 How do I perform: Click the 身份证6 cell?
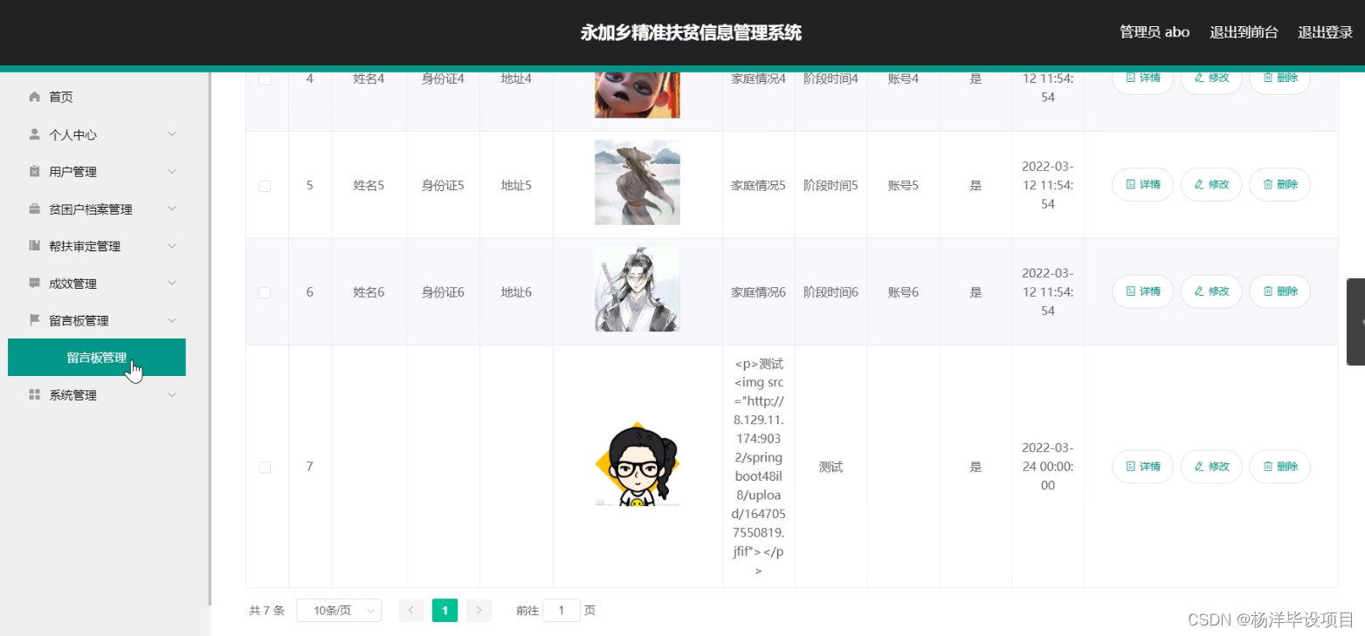tap(443, 292)
